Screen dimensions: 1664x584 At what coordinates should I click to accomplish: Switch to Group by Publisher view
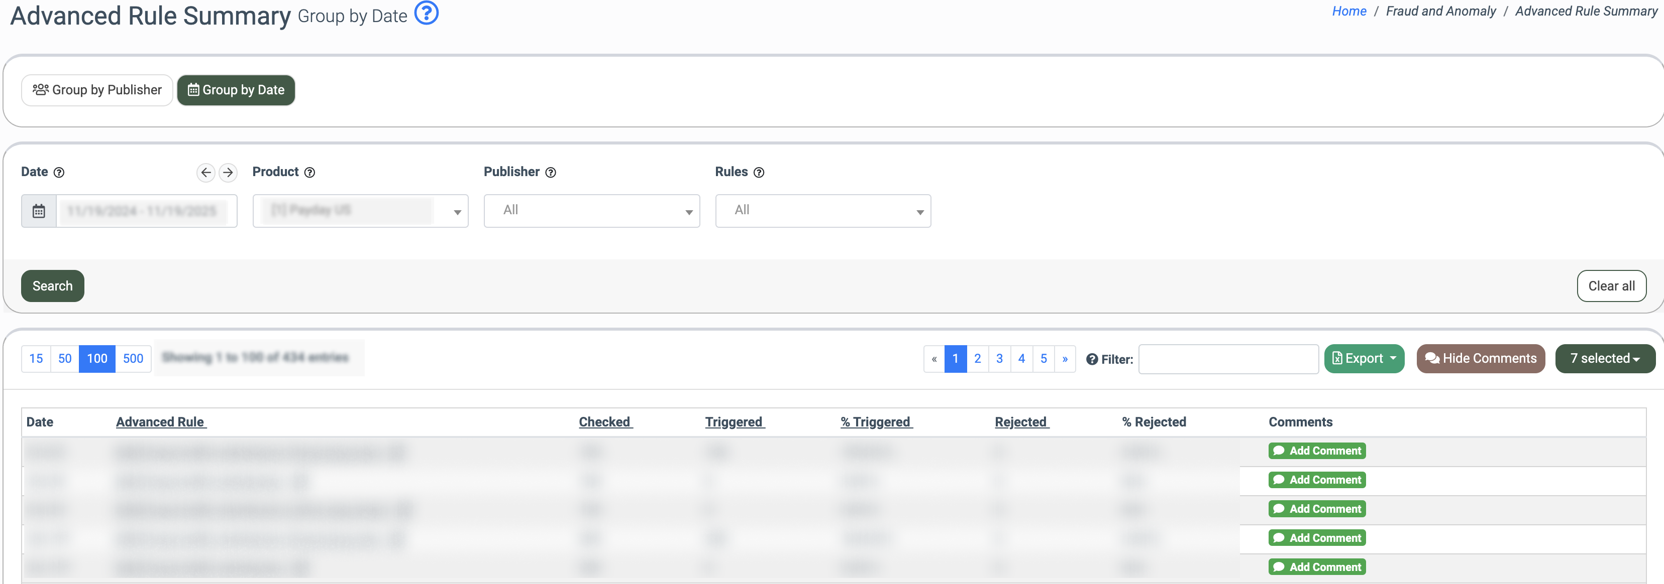click(x=97, y=90)
